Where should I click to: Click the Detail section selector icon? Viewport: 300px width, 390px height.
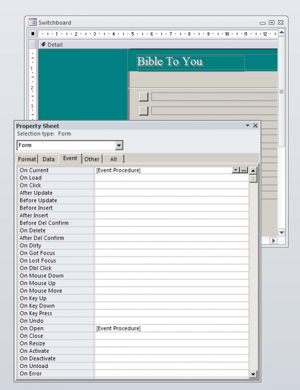43,45
